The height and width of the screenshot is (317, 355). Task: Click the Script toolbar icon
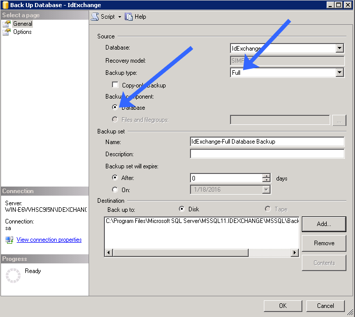[95, 17]
